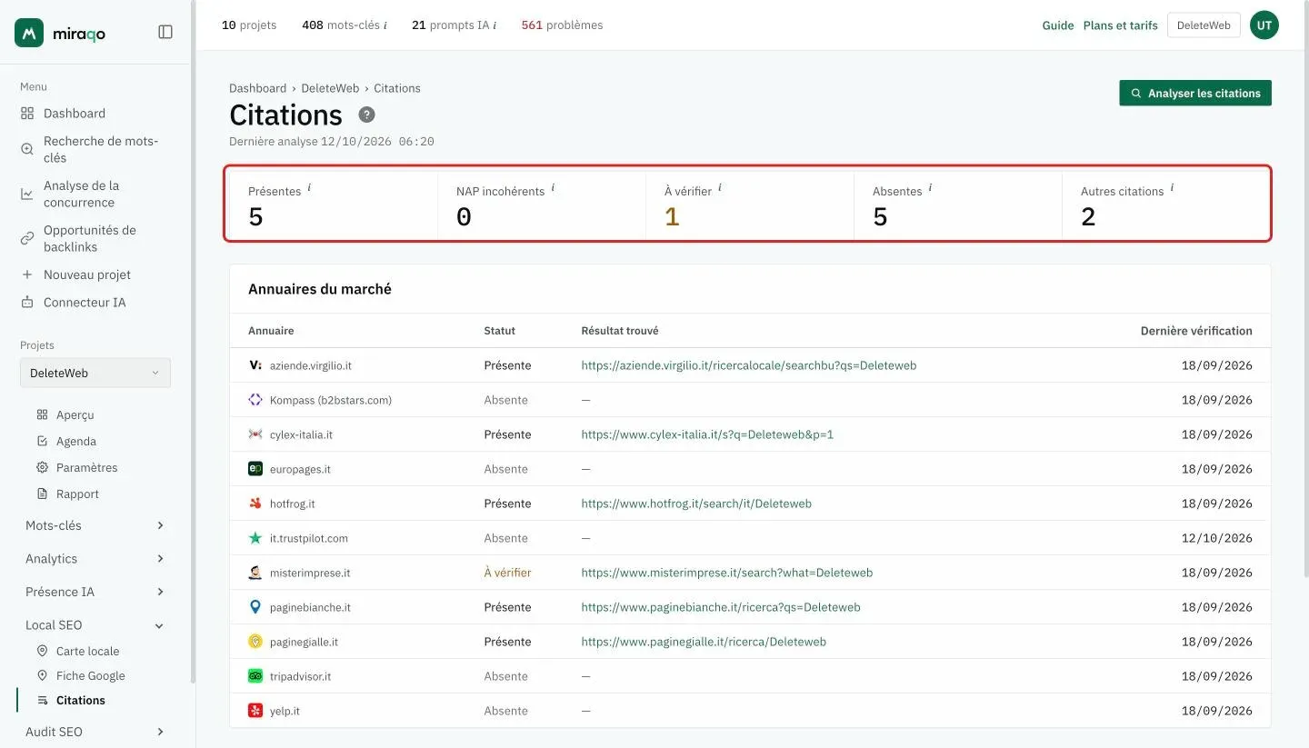Click the À vérifier status of misterimprese.it
The width and height of the screenshot is (1309, 748).
point(507,573)
